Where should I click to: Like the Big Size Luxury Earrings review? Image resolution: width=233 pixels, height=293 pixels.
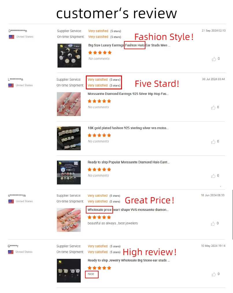click(x=214, y=59)
